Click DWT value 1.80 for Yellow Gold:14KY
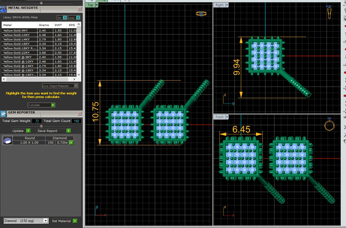The height and width of the screenshot is (228, 346). coord(58,39)
